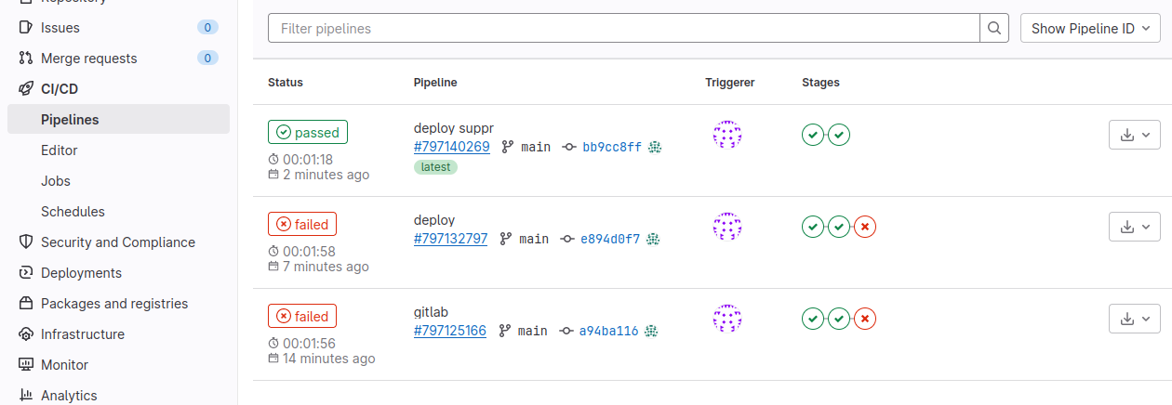Viewport: 1172px width, 405px height.
Task: Open the Jobs page in sidebar
Action: point(56,181)
